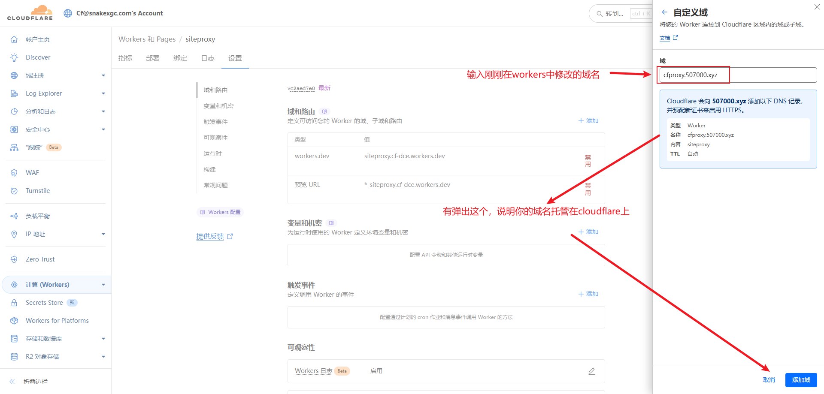The width and height of the screenshot is (824, 394).
Task: Click the account globe icon
Action: click(68, 13)
